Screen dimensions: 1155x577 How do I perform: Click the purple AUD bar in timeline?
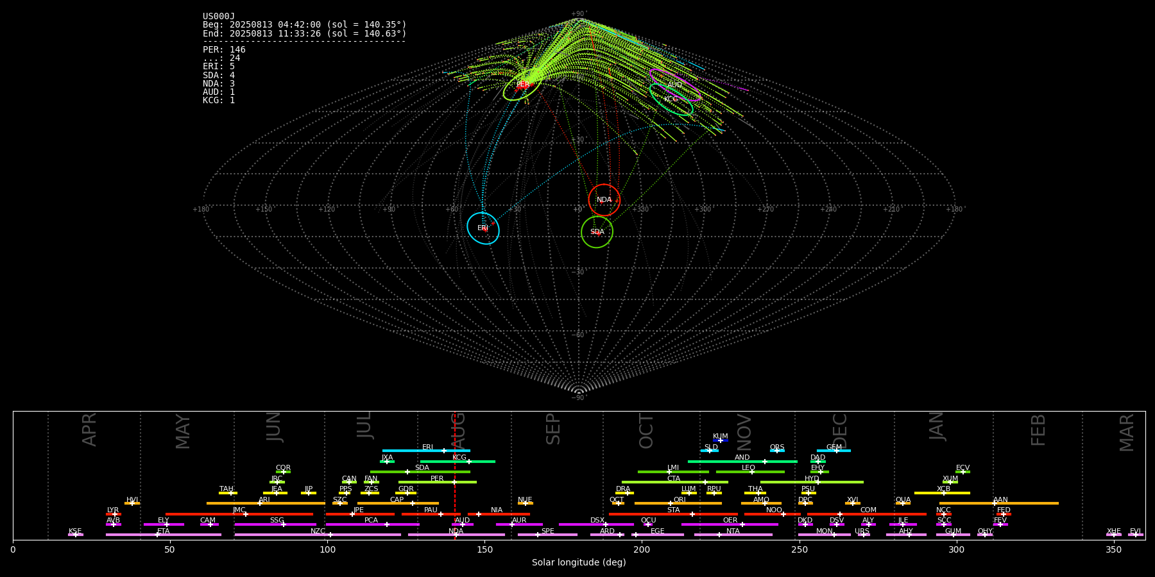pos(463,524)
